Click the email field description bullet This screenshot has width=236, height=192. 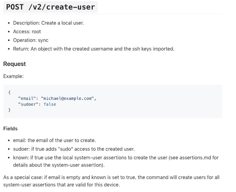click(x=54, y=140)
